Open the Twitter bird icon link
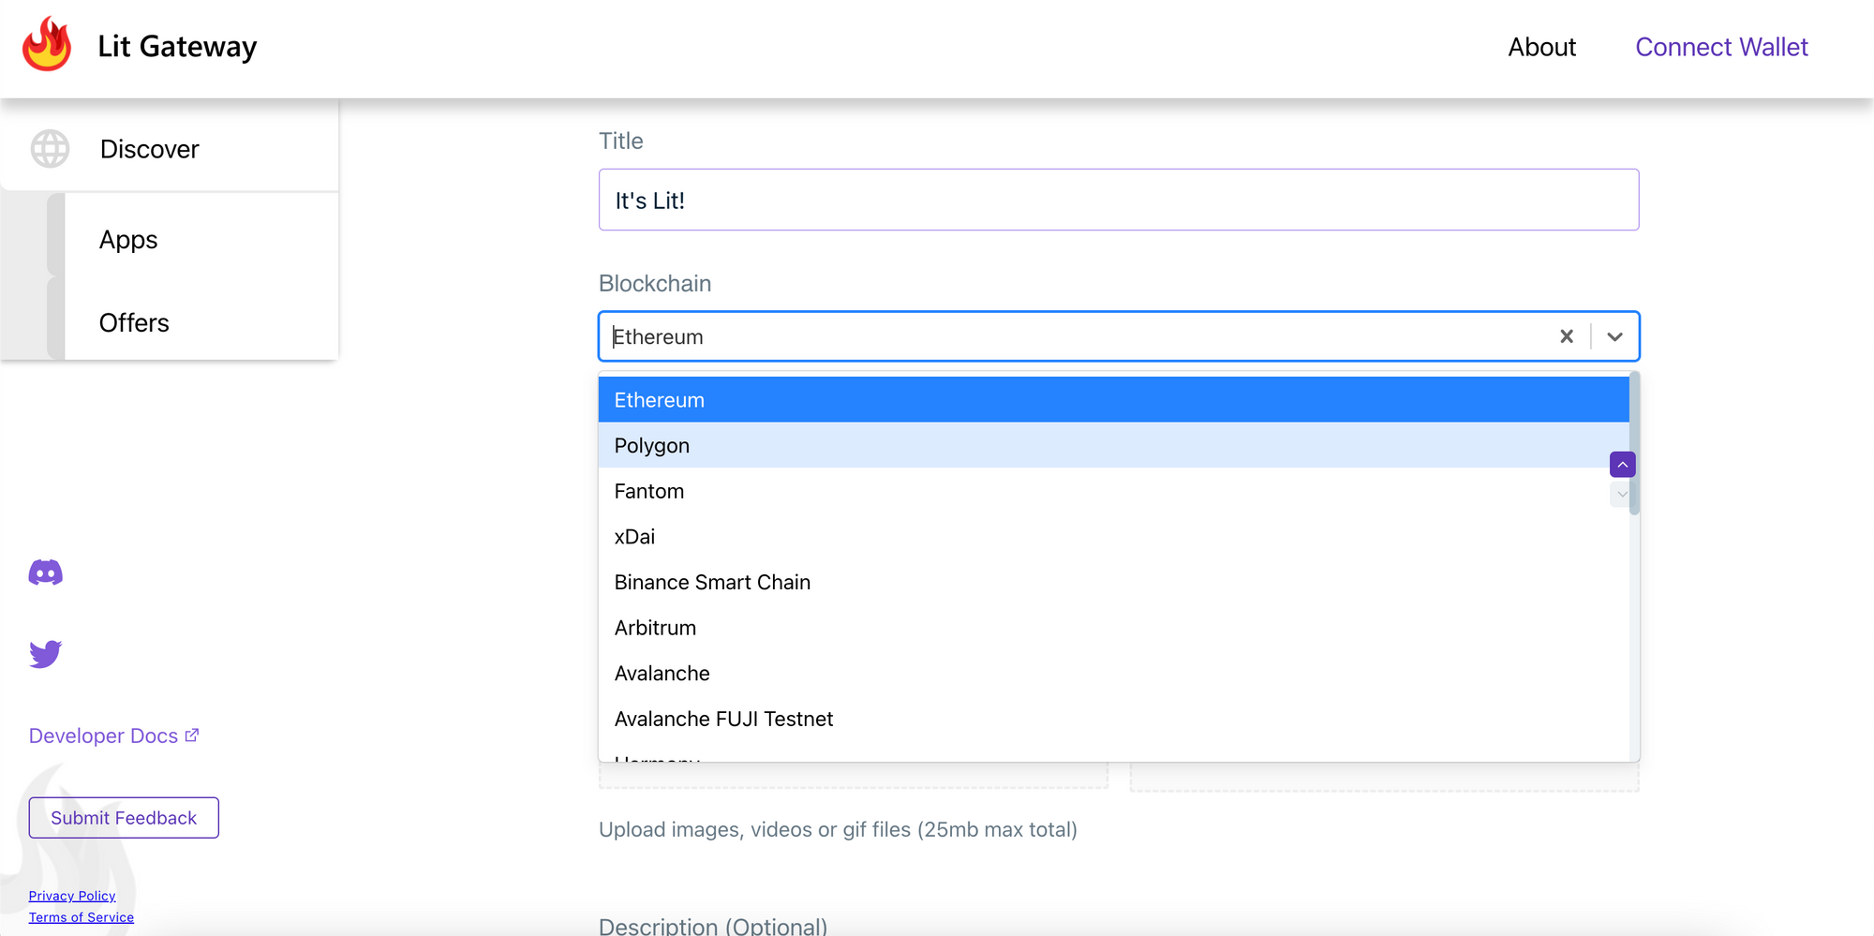 click(x=46, y=654)
